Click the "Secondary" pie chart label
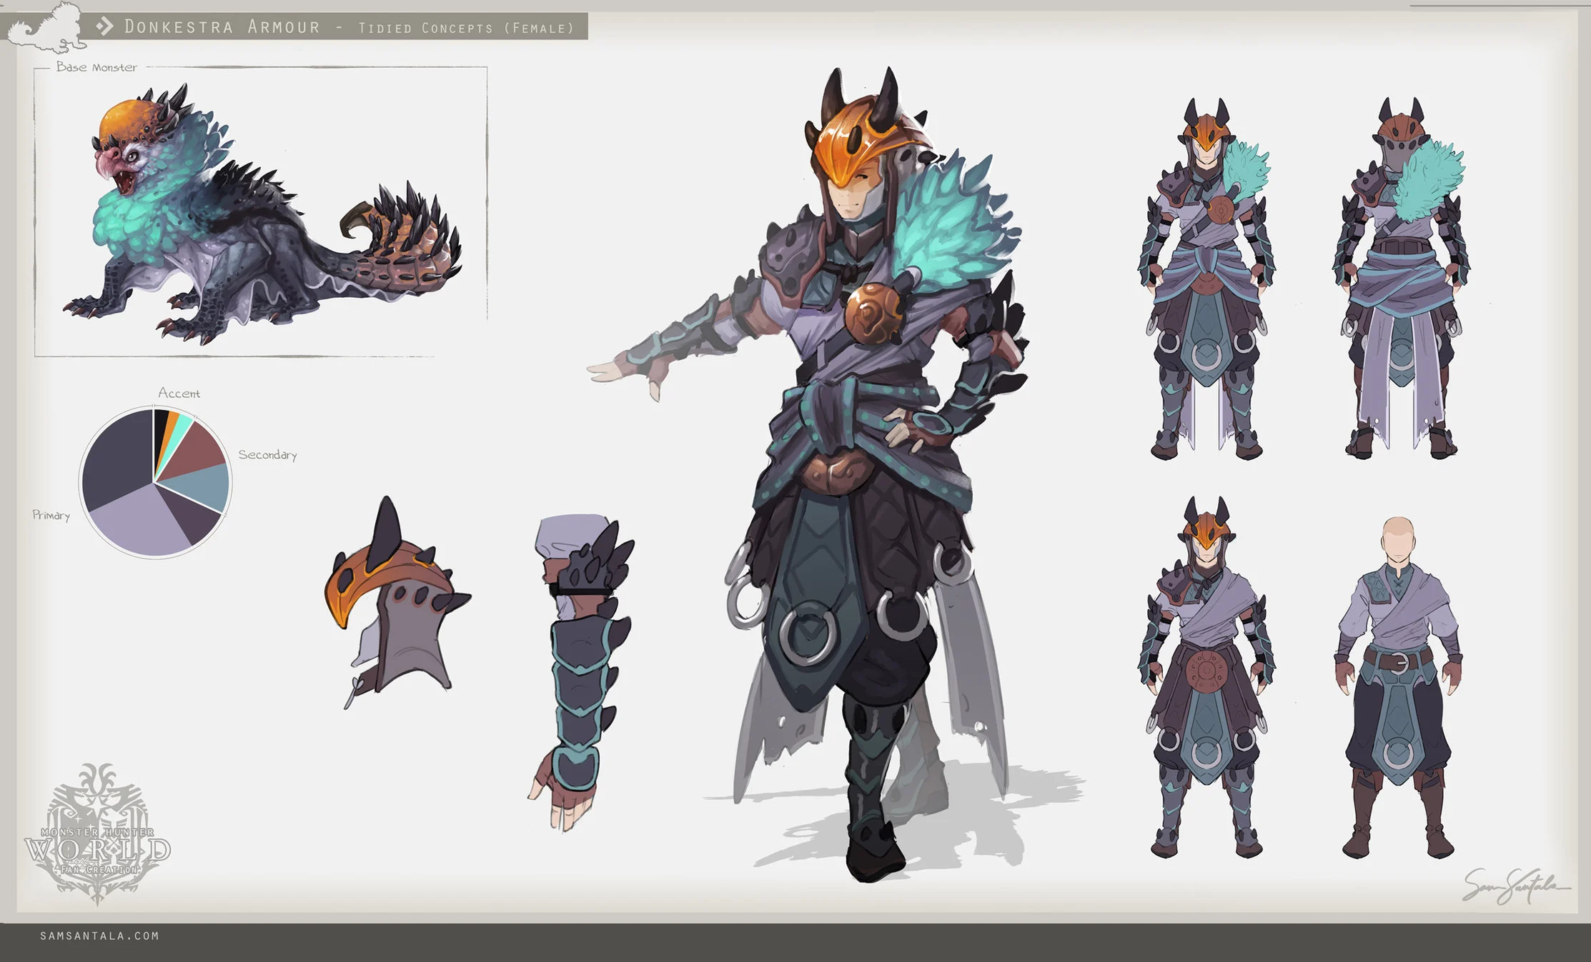The image size is (1591, 962). click(x=267, y=455)
